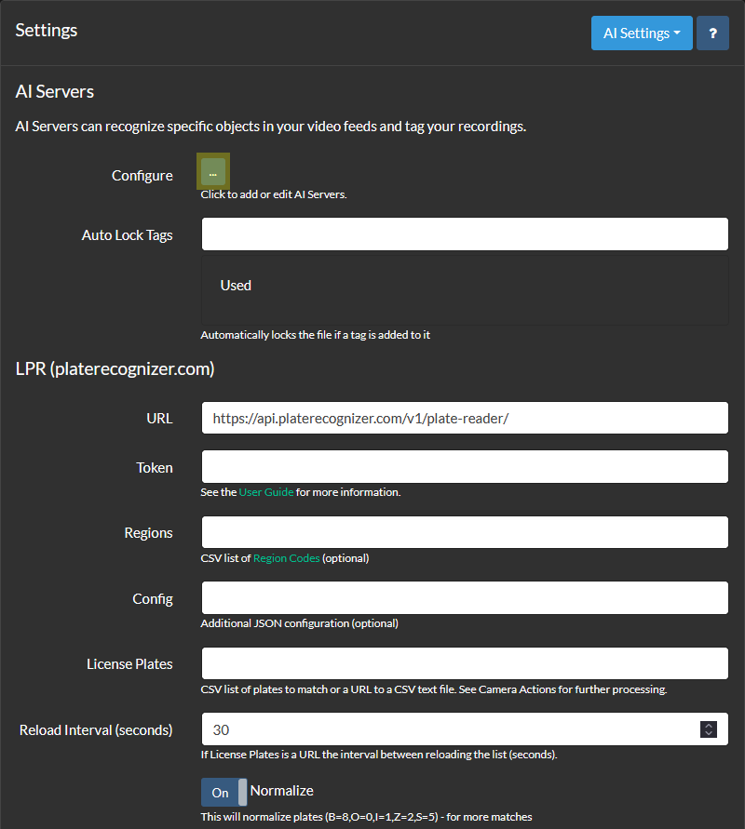Click the License Plates input field
This screenshot has height=829, width=745.
(x=465, y=663)
